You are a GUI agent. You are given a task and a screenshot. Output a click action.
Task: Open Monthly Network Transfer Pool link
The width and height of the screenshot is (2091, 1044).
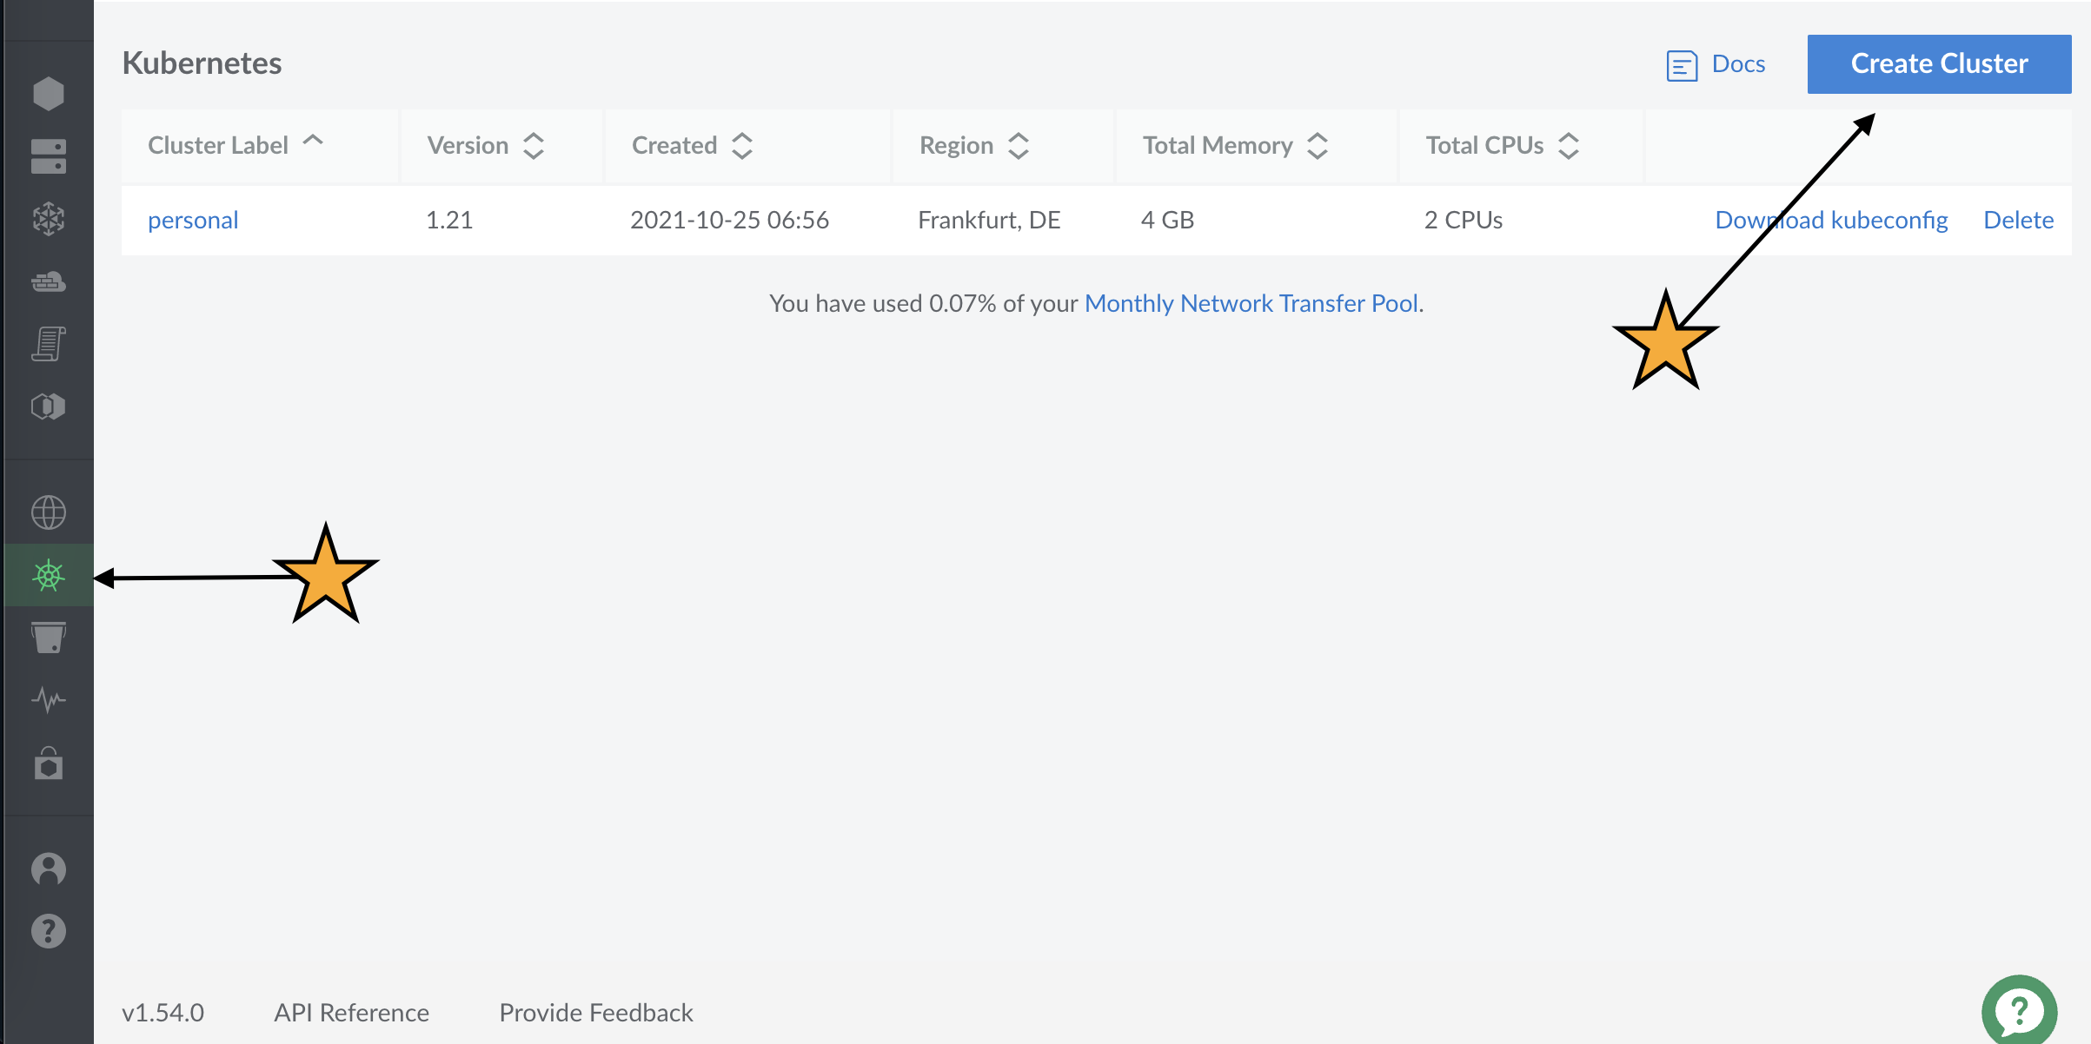[1251, 303]
